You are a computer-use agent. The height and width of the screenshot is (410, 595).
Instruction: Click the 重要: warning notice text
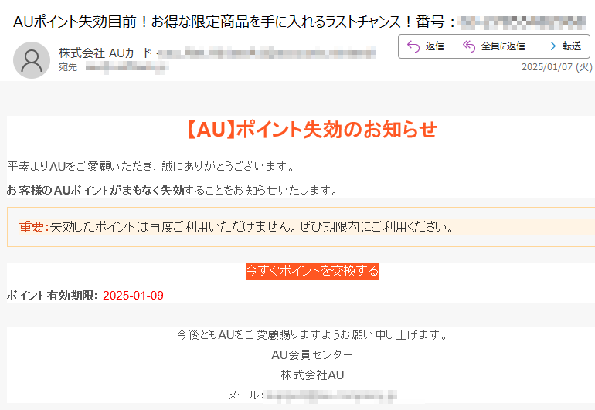[x=236, y=227]
